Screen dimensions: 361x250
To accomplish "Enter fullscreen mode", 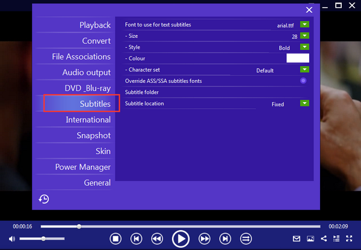I will (349, 239).
